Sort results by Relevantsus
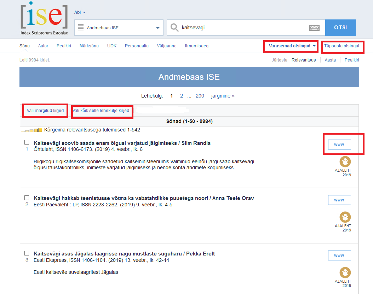This screenshot has height=294, width=373. tap(304, 60)
